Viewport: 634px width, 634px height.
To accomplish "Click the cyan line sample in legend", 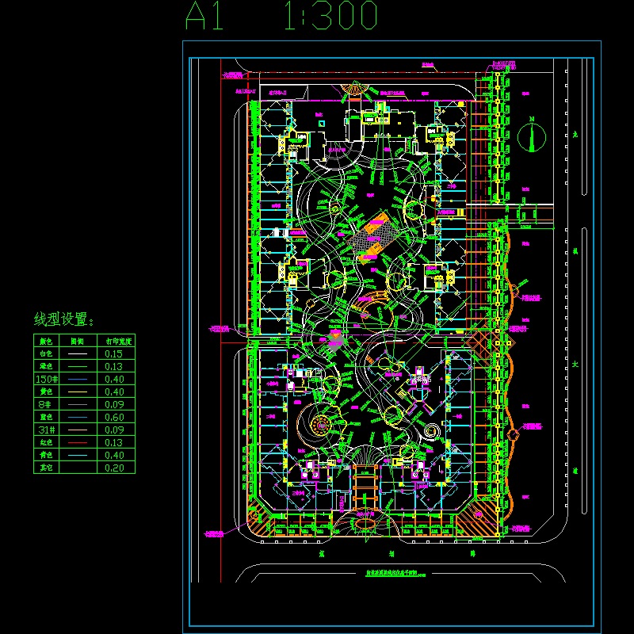I will 77,456.
